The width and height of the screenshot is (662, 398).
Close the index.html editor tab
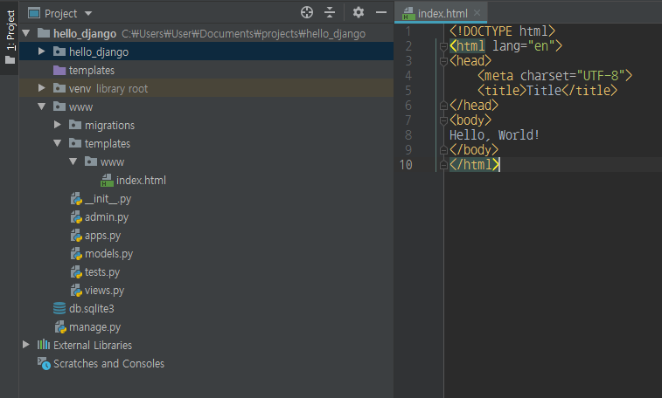pyautogui.click(x=477, y=13)
